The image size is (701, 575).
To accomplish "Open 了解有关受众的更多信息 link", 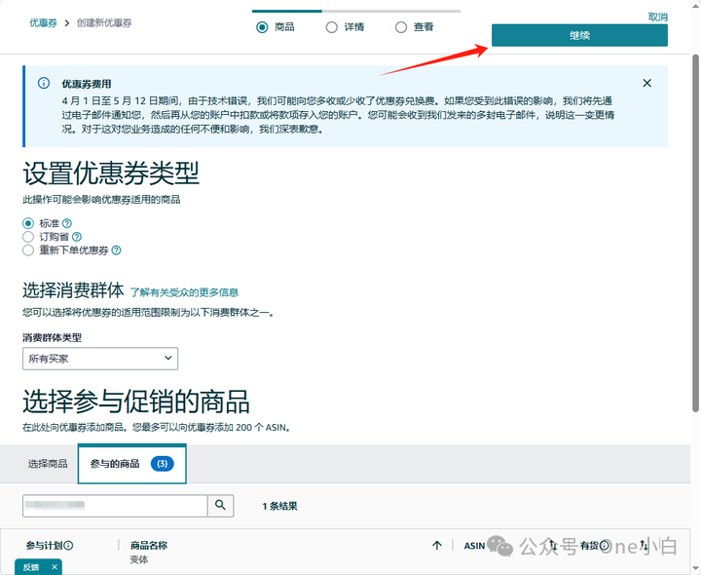I will pyautogui.click(x=184, y=292).
